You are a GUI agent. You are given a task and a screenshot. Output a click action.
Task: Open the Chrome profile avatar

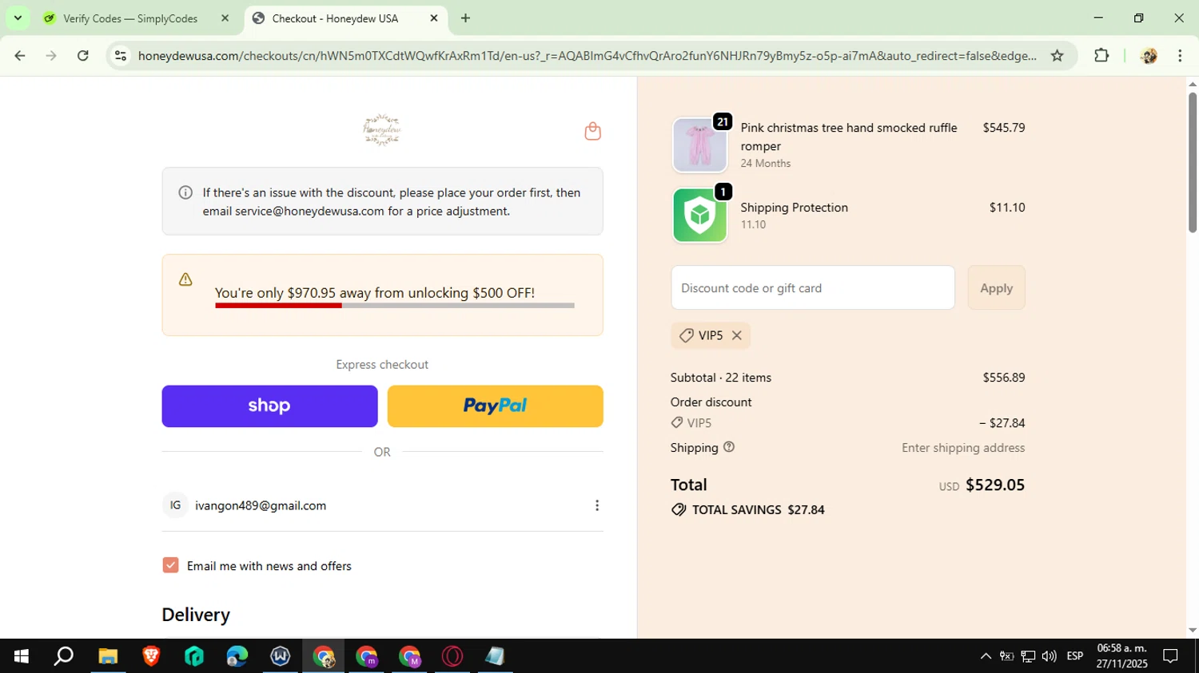pyautogui.click(x=1149, y=56)
